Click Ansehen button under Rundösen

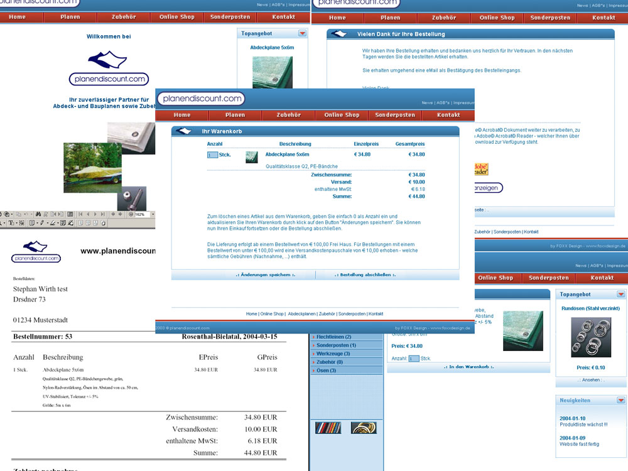pos(591,380)
